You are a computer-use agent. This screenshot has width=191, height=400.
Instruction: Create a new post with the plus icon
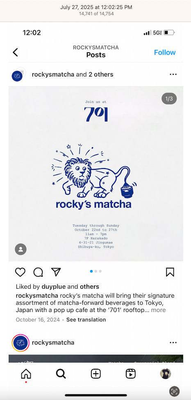96,374
